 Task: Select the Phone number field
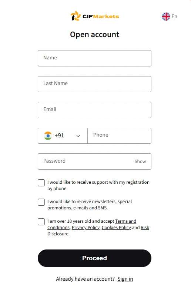click(x=120, y=136)
